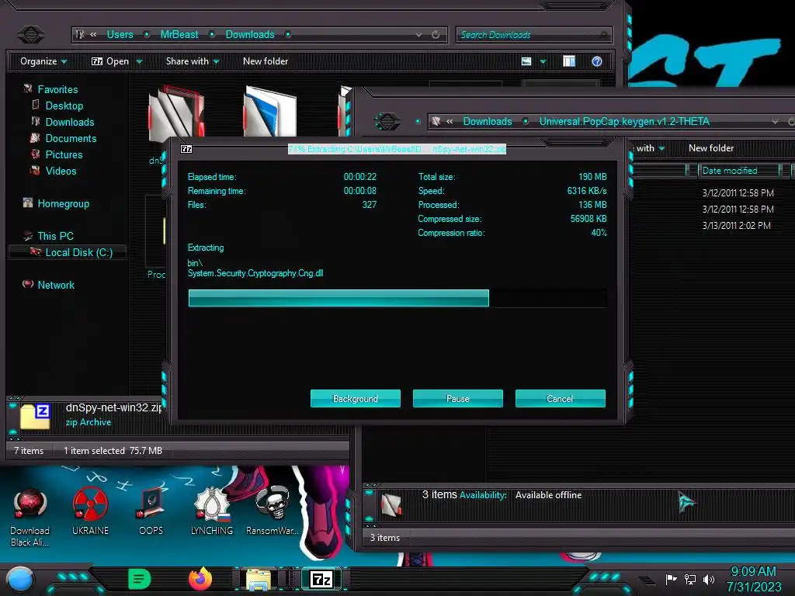The height and width of the screenshot is (596, 795).
Task: Cancel the extraction
Action: point(560,398)
